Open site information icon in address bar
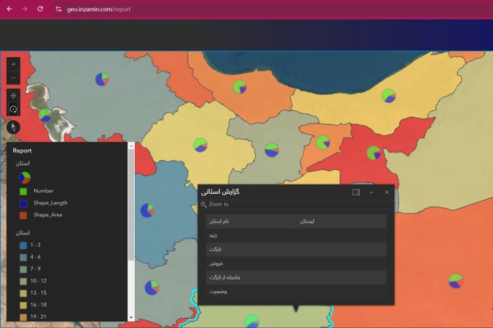Screen dimensions: 493x328 (x=58, y=9)
